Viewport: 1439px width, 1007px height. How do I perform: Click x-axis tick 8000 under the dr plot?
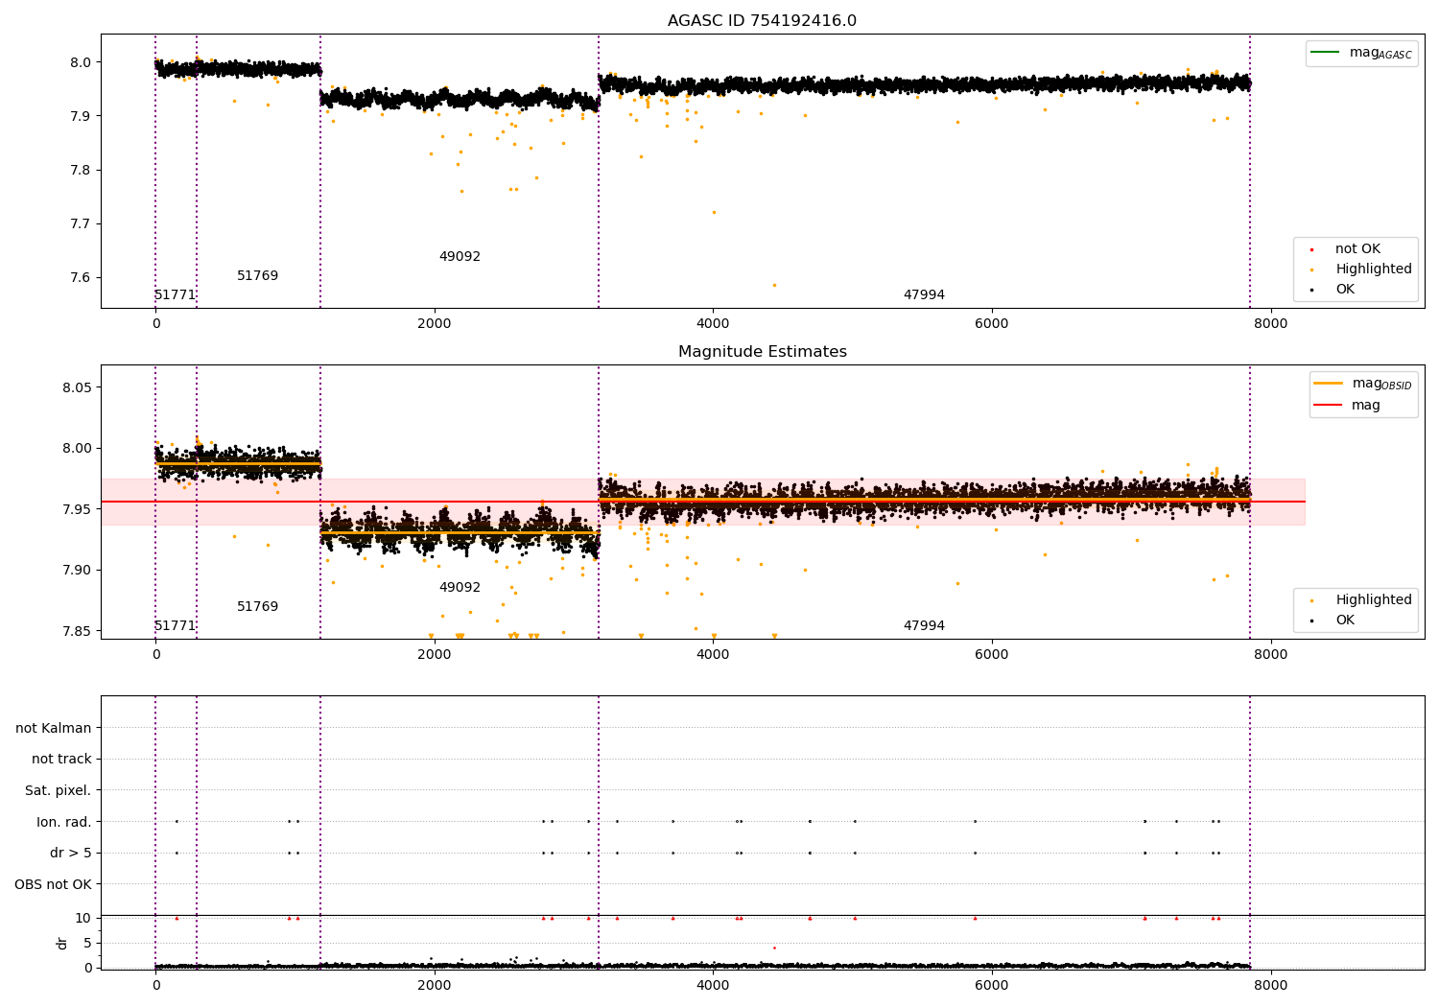click(1271, 985)
